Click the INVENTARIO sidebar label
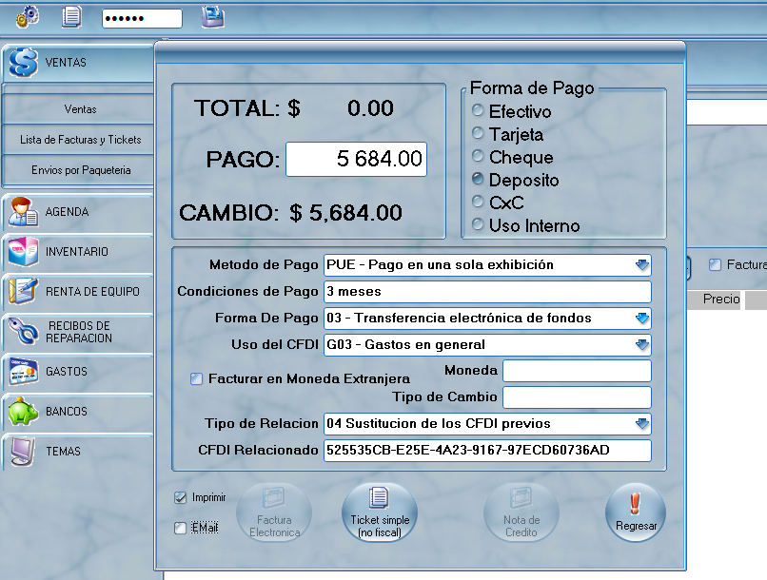The width and height of the screenshot is (767, 580). pos(77,252)
